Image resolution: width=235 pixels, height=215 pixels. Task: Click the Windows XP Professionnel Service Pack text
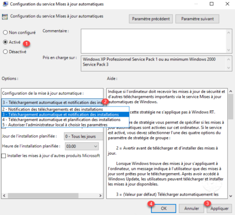pyautogui.click(x=149, y=62)
